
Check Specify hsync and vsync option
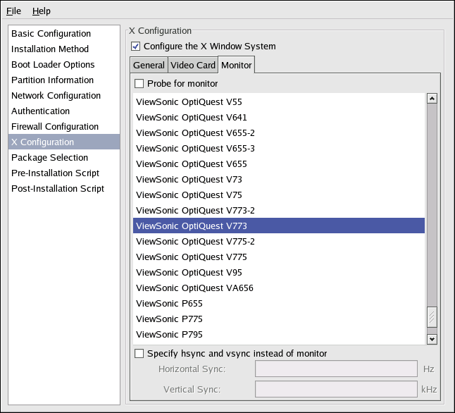pyautogui.click(x=139, y=354)
